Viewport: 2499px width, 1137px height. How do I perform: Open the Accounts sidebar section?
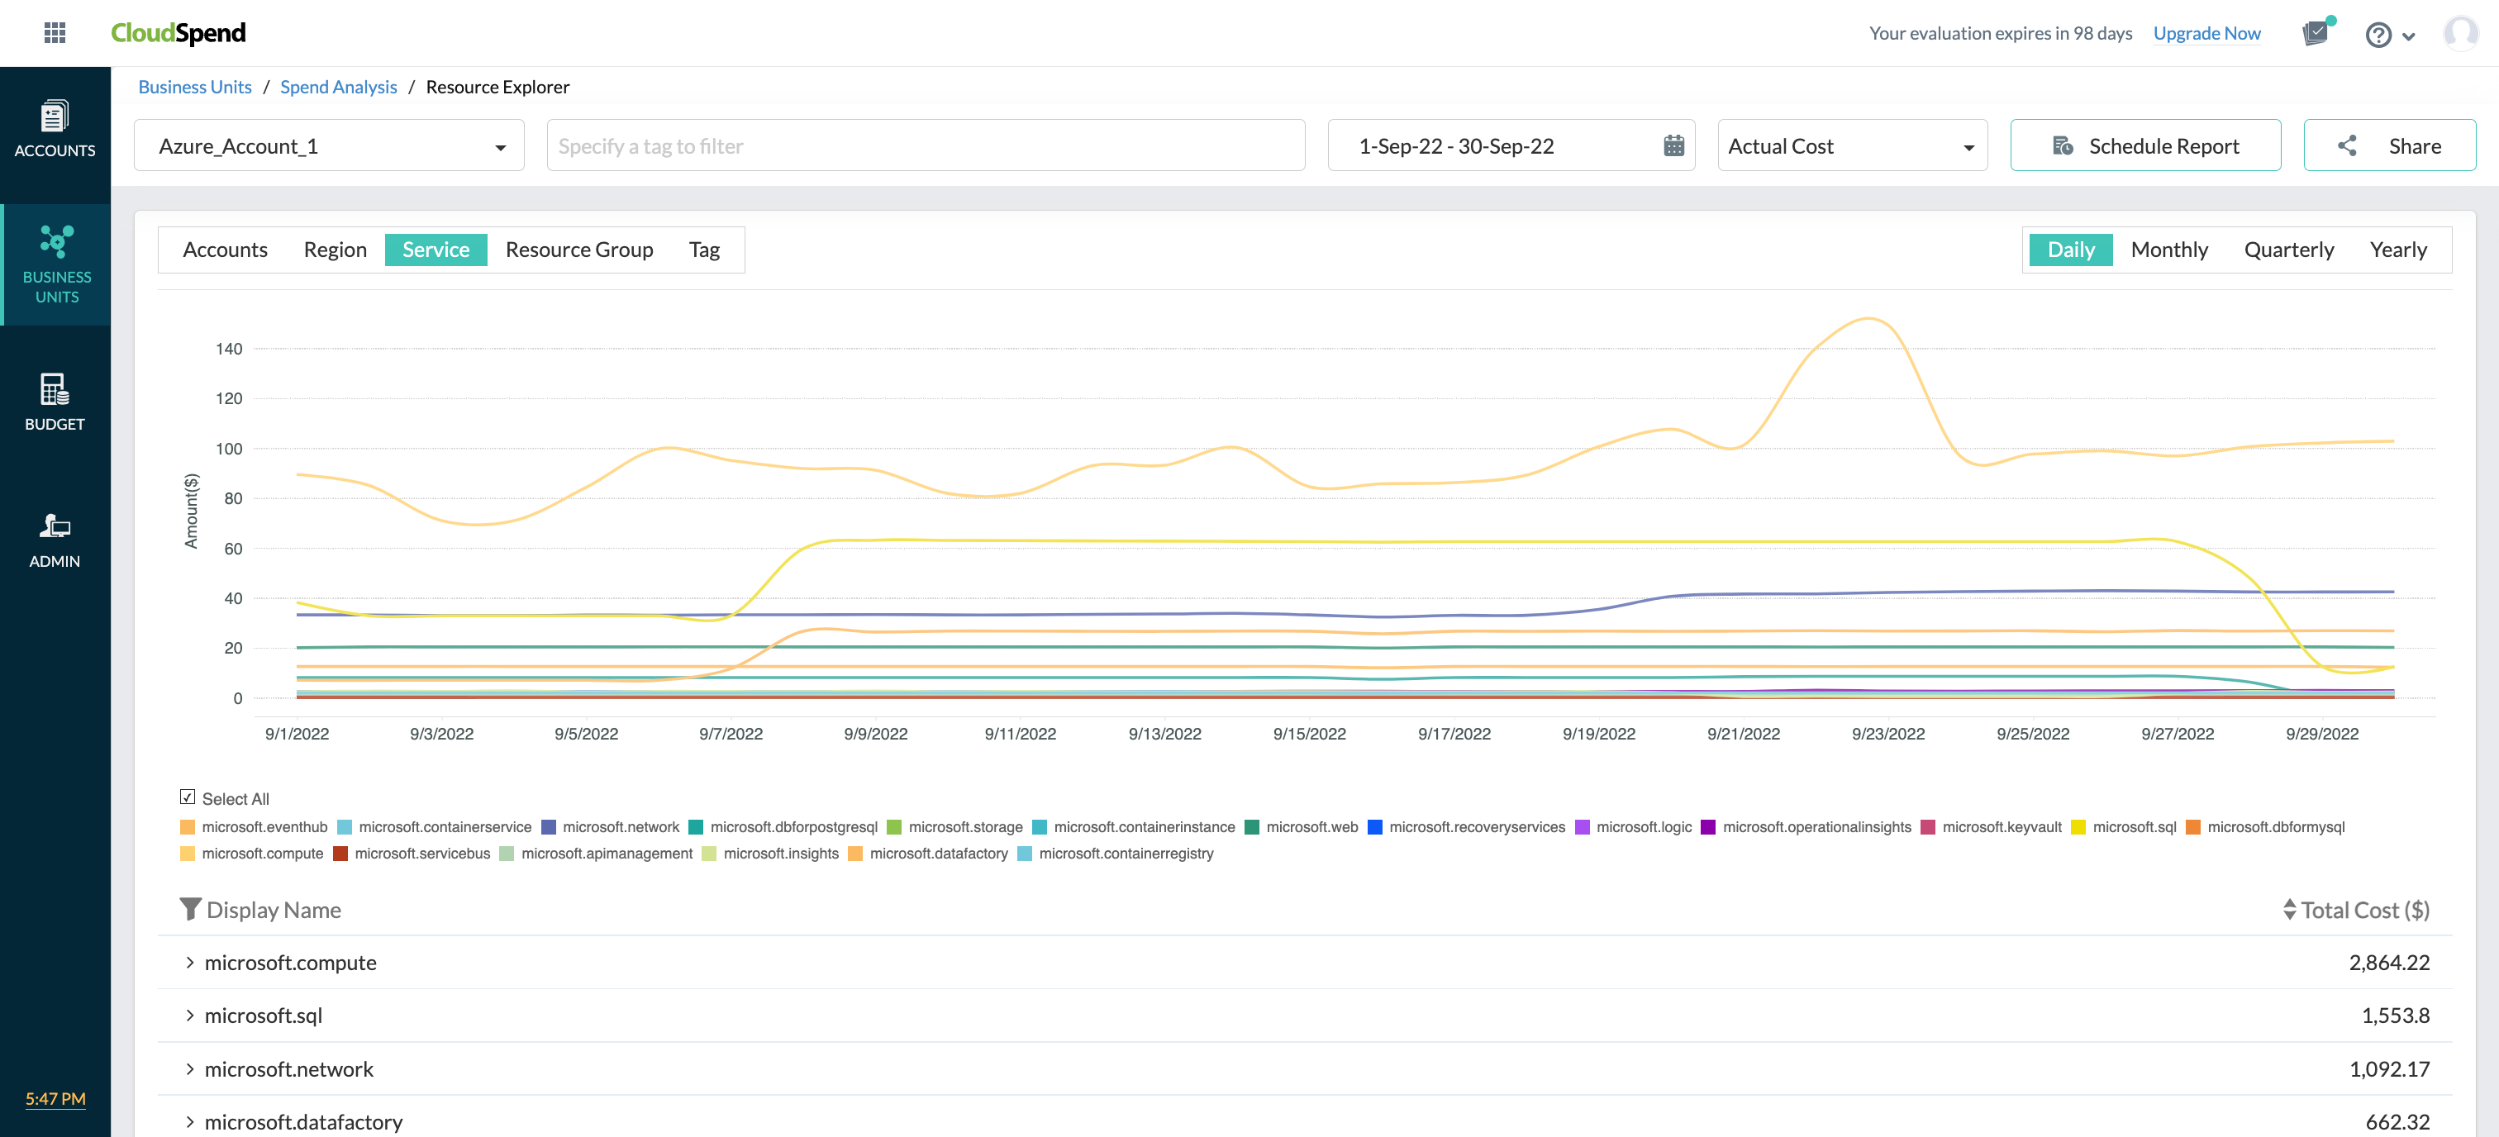55,129
